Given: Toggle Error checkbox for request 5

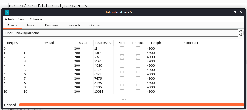Looking at the screenshot, I should coord(122,70).
